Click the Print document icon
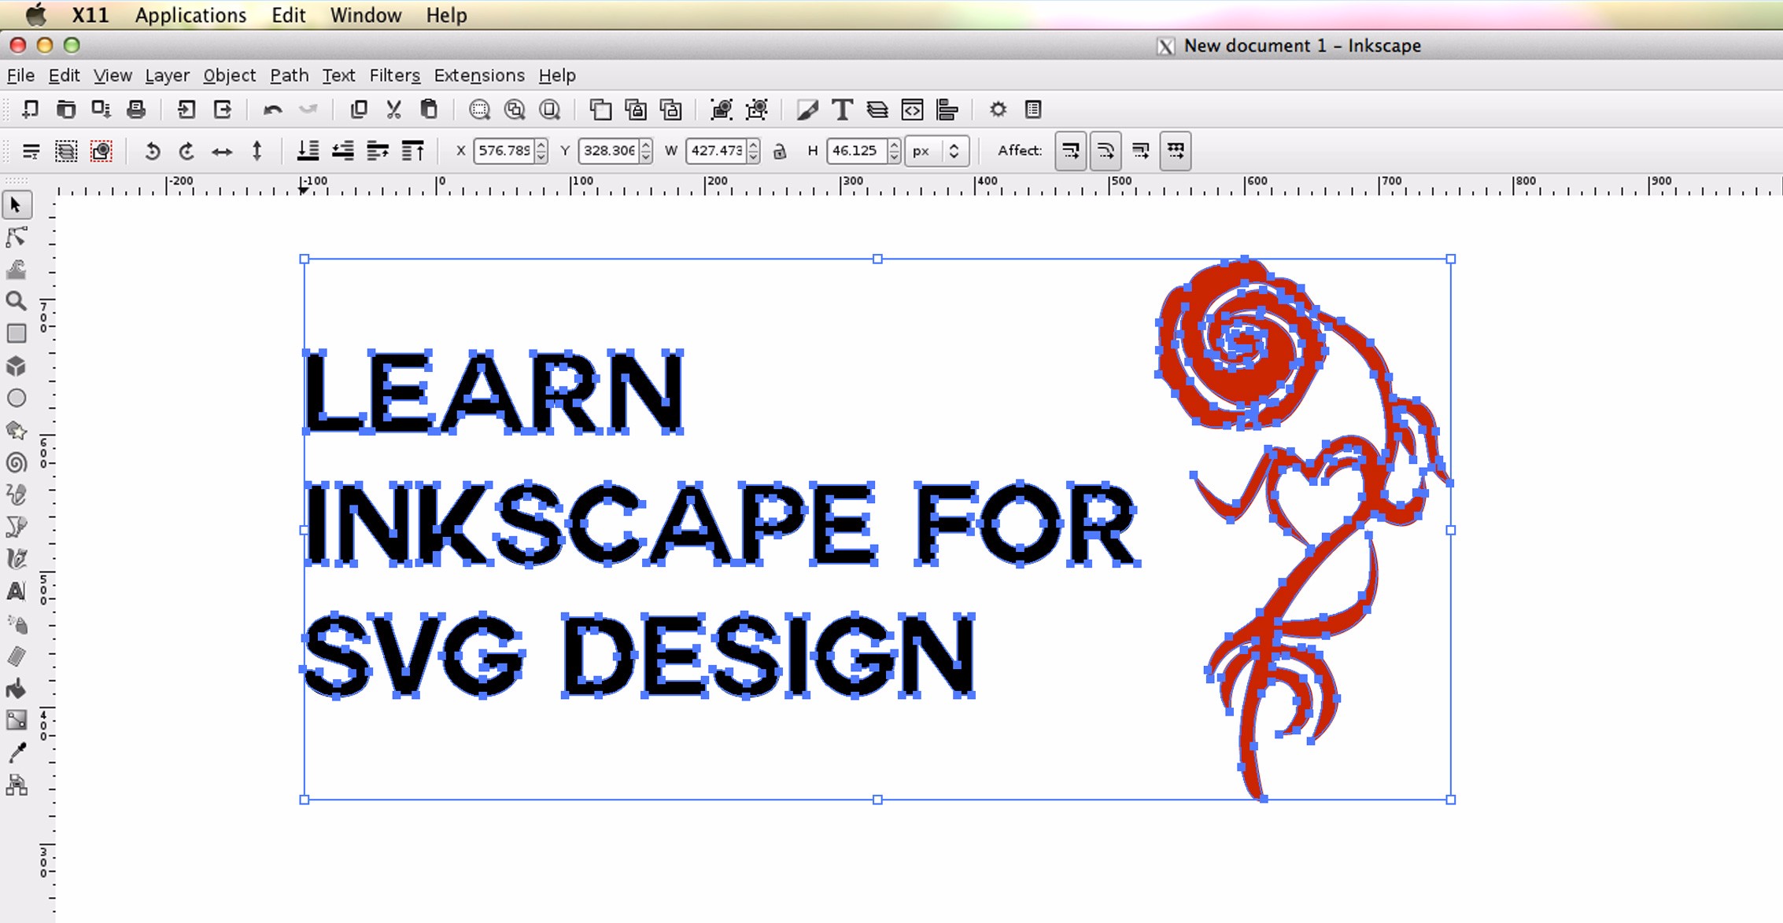The height and width of the screenshot is (923, 1783). coord(136,109)
